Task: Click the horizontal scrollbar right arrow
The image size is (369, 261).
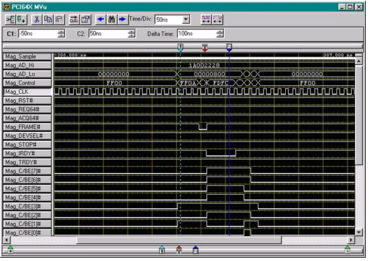Action: (x=351, y=240)
